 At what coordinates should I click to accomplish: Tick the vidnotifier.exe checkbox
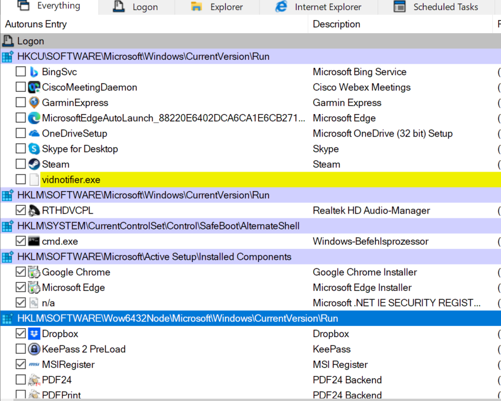pos(21,179)
